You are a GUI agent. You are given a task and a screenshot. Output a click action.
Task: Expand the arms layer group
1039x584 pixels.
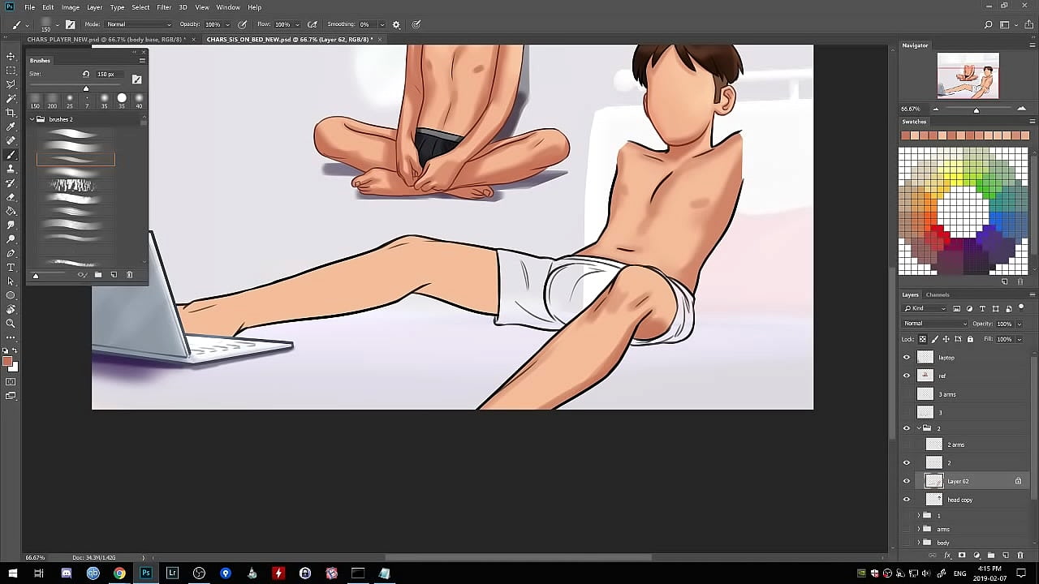(919, 529)
